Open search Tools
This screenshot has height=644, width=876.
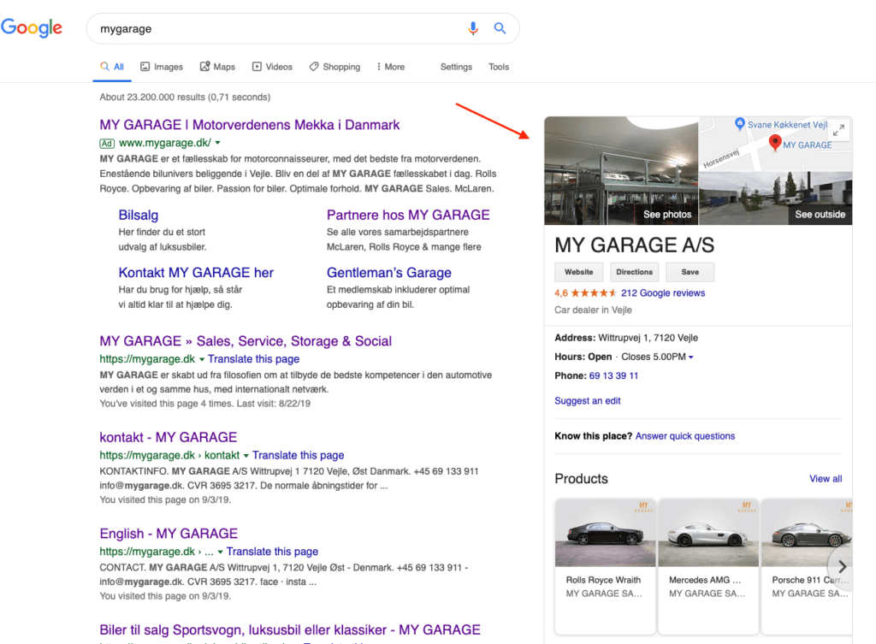(499, 67)
